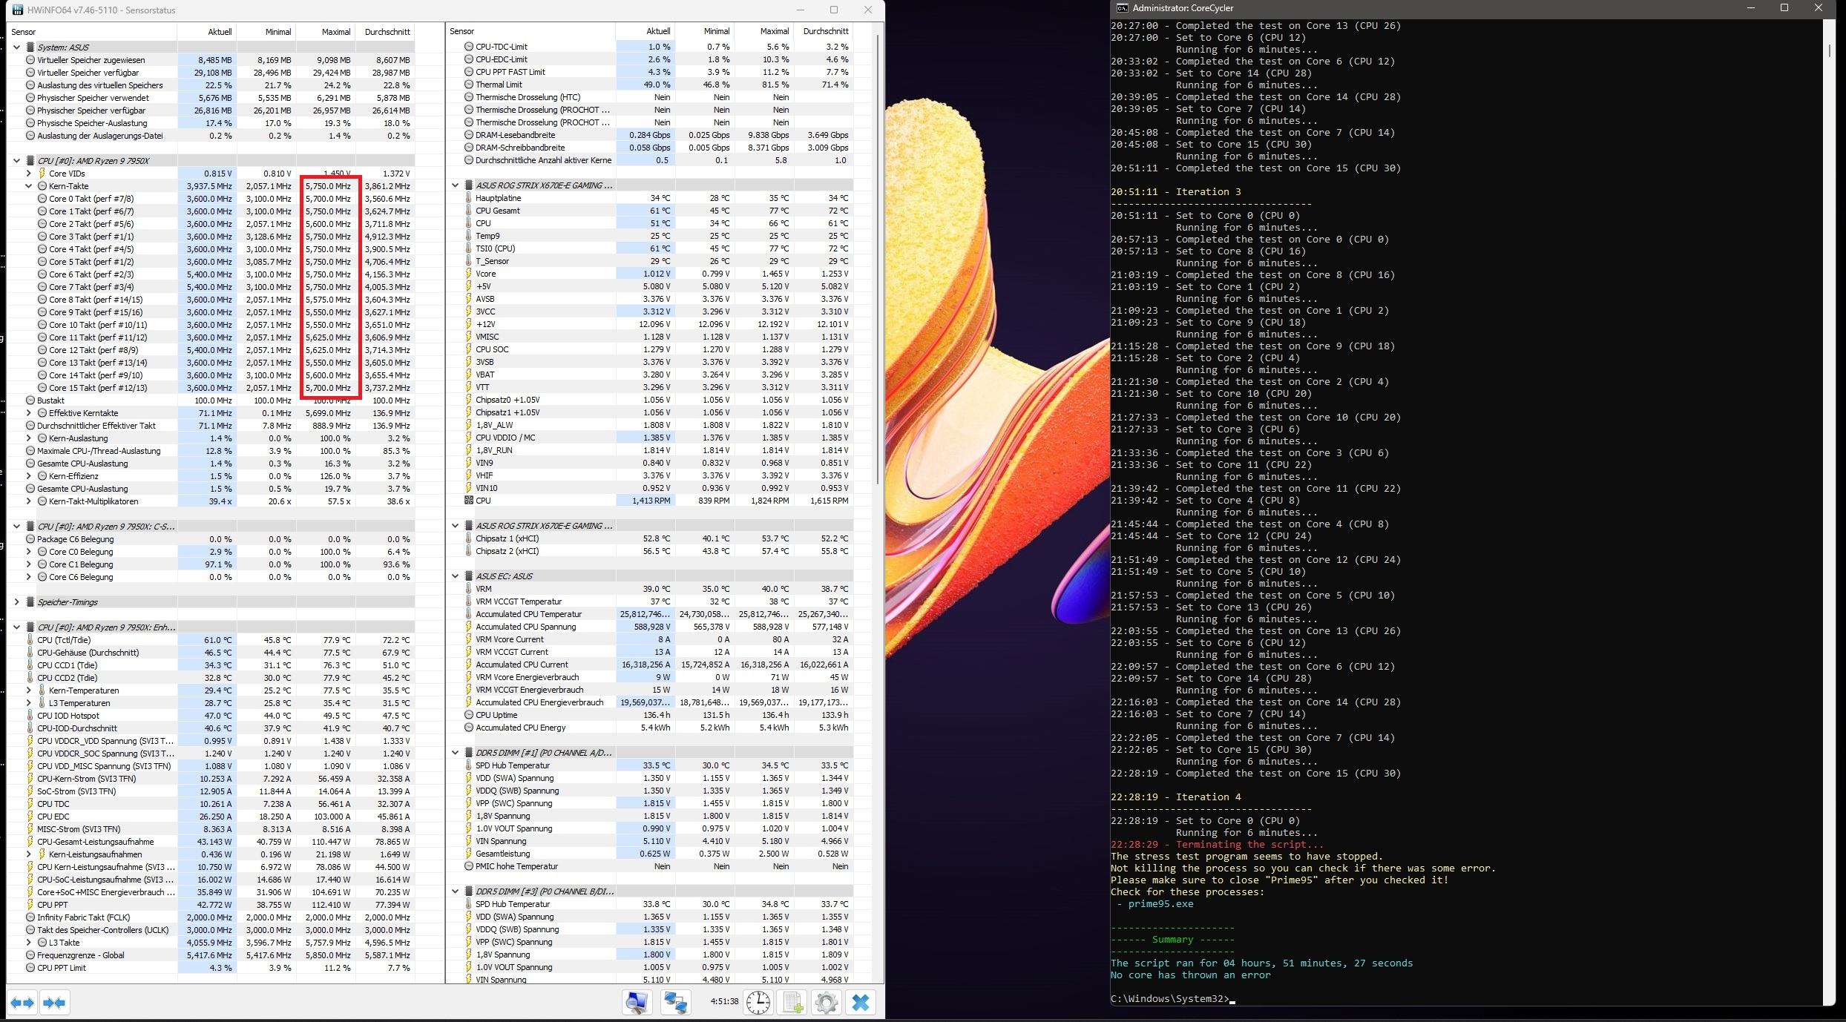Collapse the System: ASUS section
This screenshot has height=1022, width=1846.
coord(17,47)
